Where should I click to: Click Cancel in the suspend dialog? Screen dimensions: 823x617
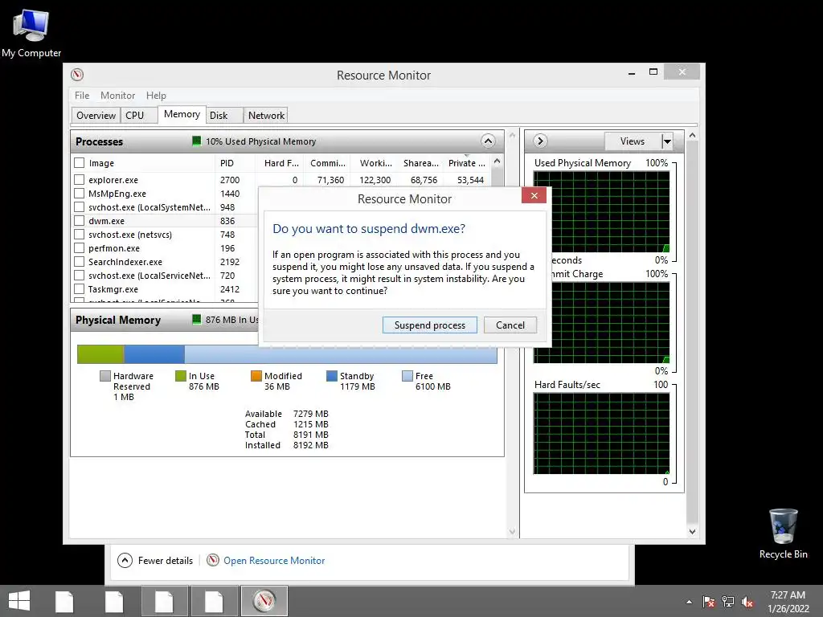click(510, 325)
